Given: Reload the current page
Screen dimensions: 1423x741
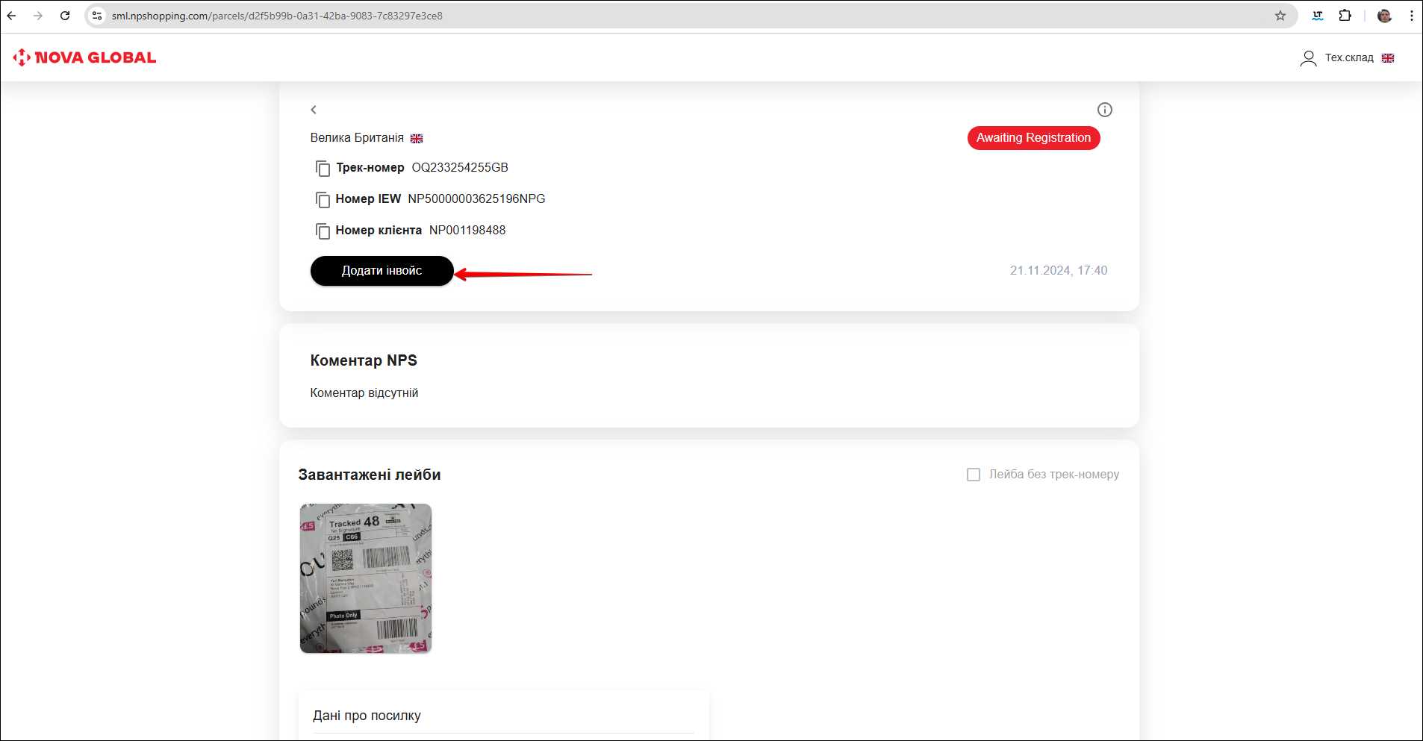Looking at the screenshot, I should coord(65,16).
